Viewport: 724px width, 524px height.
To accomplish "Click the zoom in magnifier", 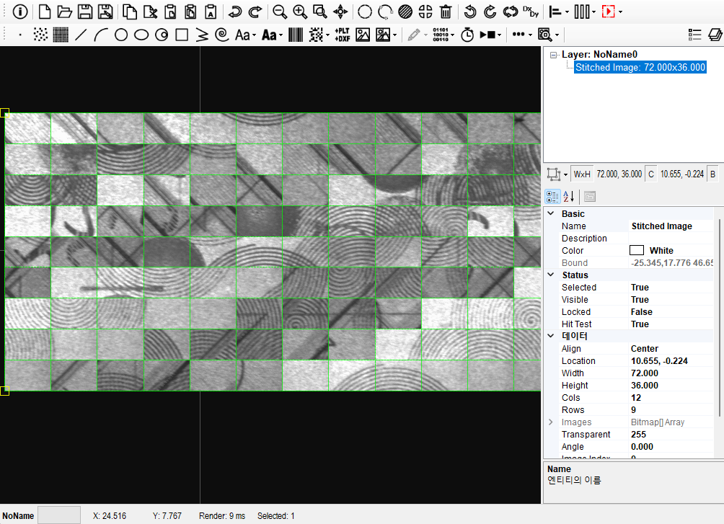I will click(299, 12).
